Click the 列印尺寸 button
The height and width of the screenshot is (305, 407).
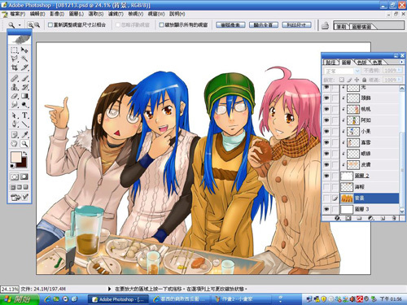click(296, 25)
